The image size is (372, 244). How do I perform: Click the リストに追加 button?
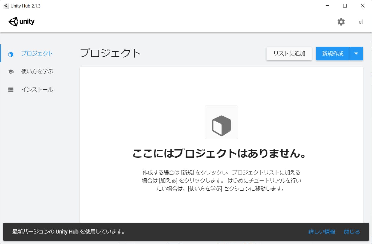point(289,54)
